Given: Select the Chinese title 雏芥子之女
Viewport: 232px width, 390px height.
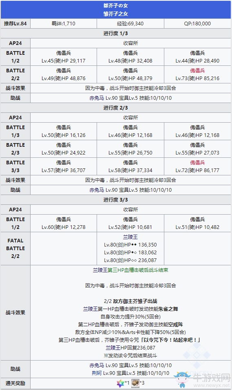Looking at the screenshot, I should click(x=116, y=13).
